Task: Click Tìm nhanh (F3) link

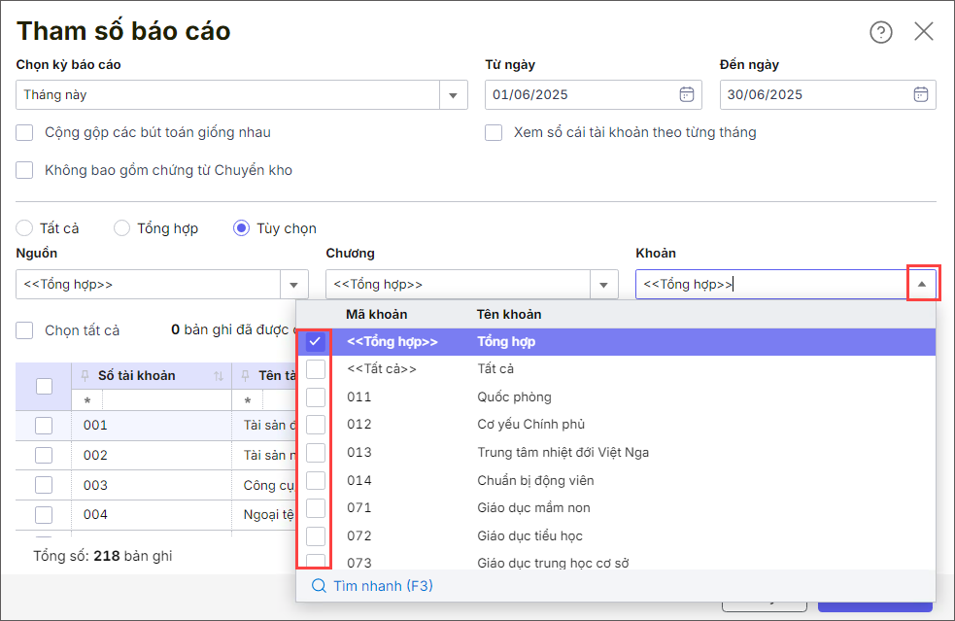Action: click(x=383, y=586)
